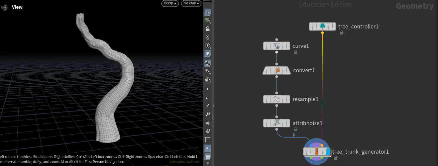Click the tree_trunk_generator1 node label
438x166 pixels.
click(x=361, y=152)
